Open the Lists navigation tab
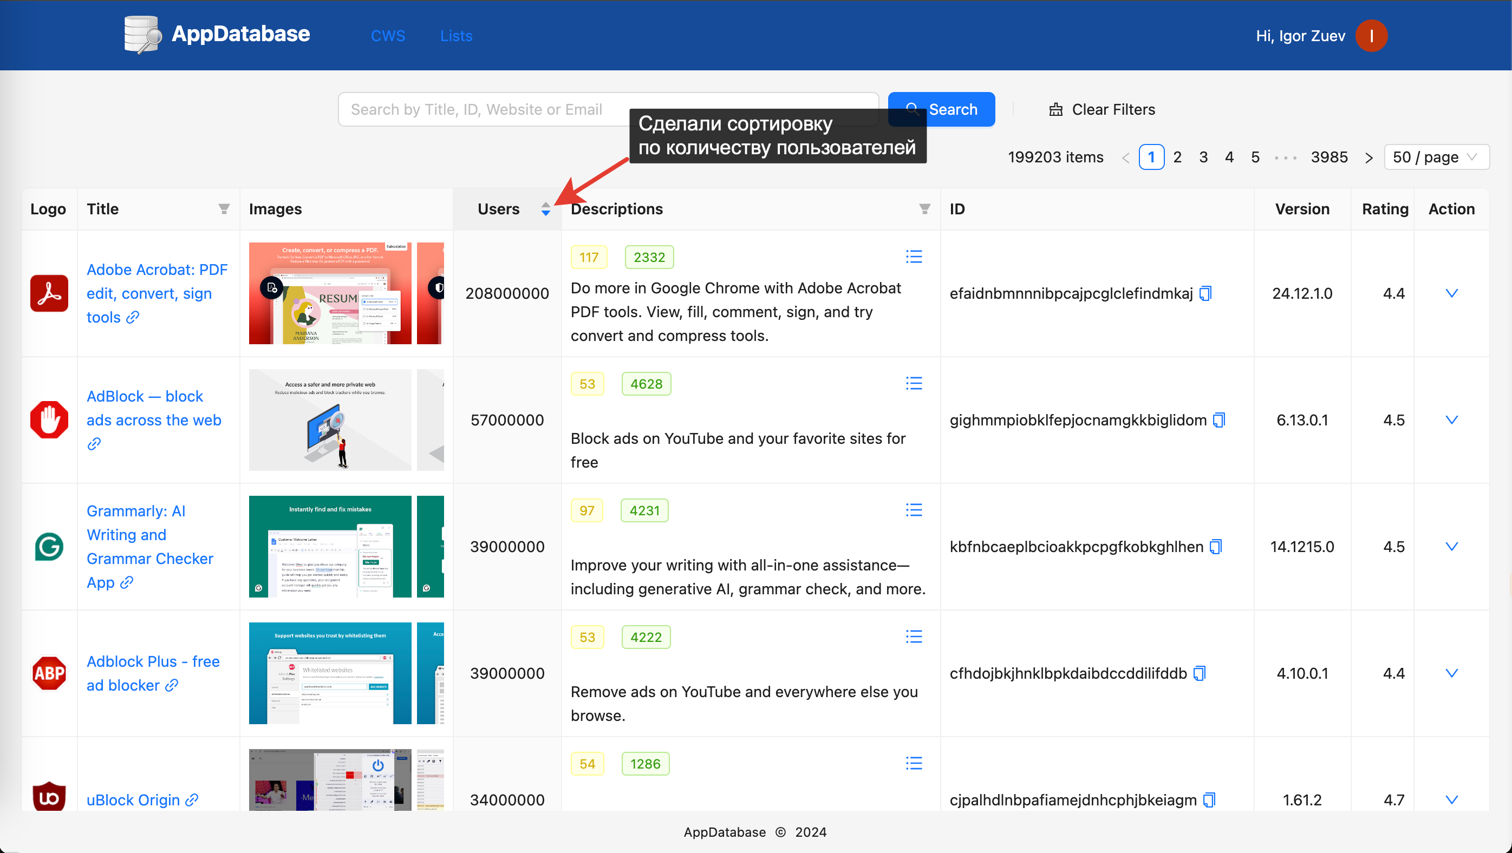Image resolution: width=1512 pixels, height=853 pixels. pyautogui.click(x=456, y=36)
